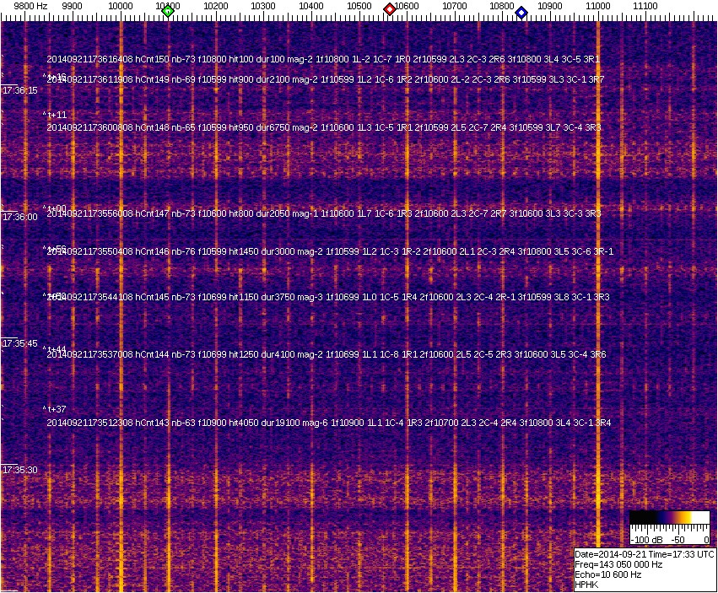Click the t+11 event marker

[x=56, y=115]
